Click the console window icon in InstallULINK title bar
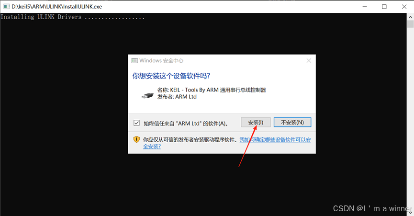 [6, 6]
